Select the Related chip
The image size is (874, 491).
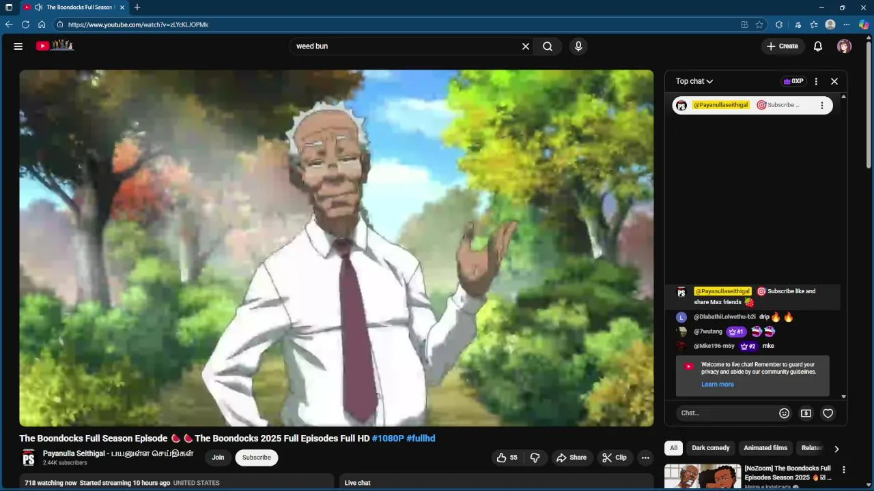(812, 448)
